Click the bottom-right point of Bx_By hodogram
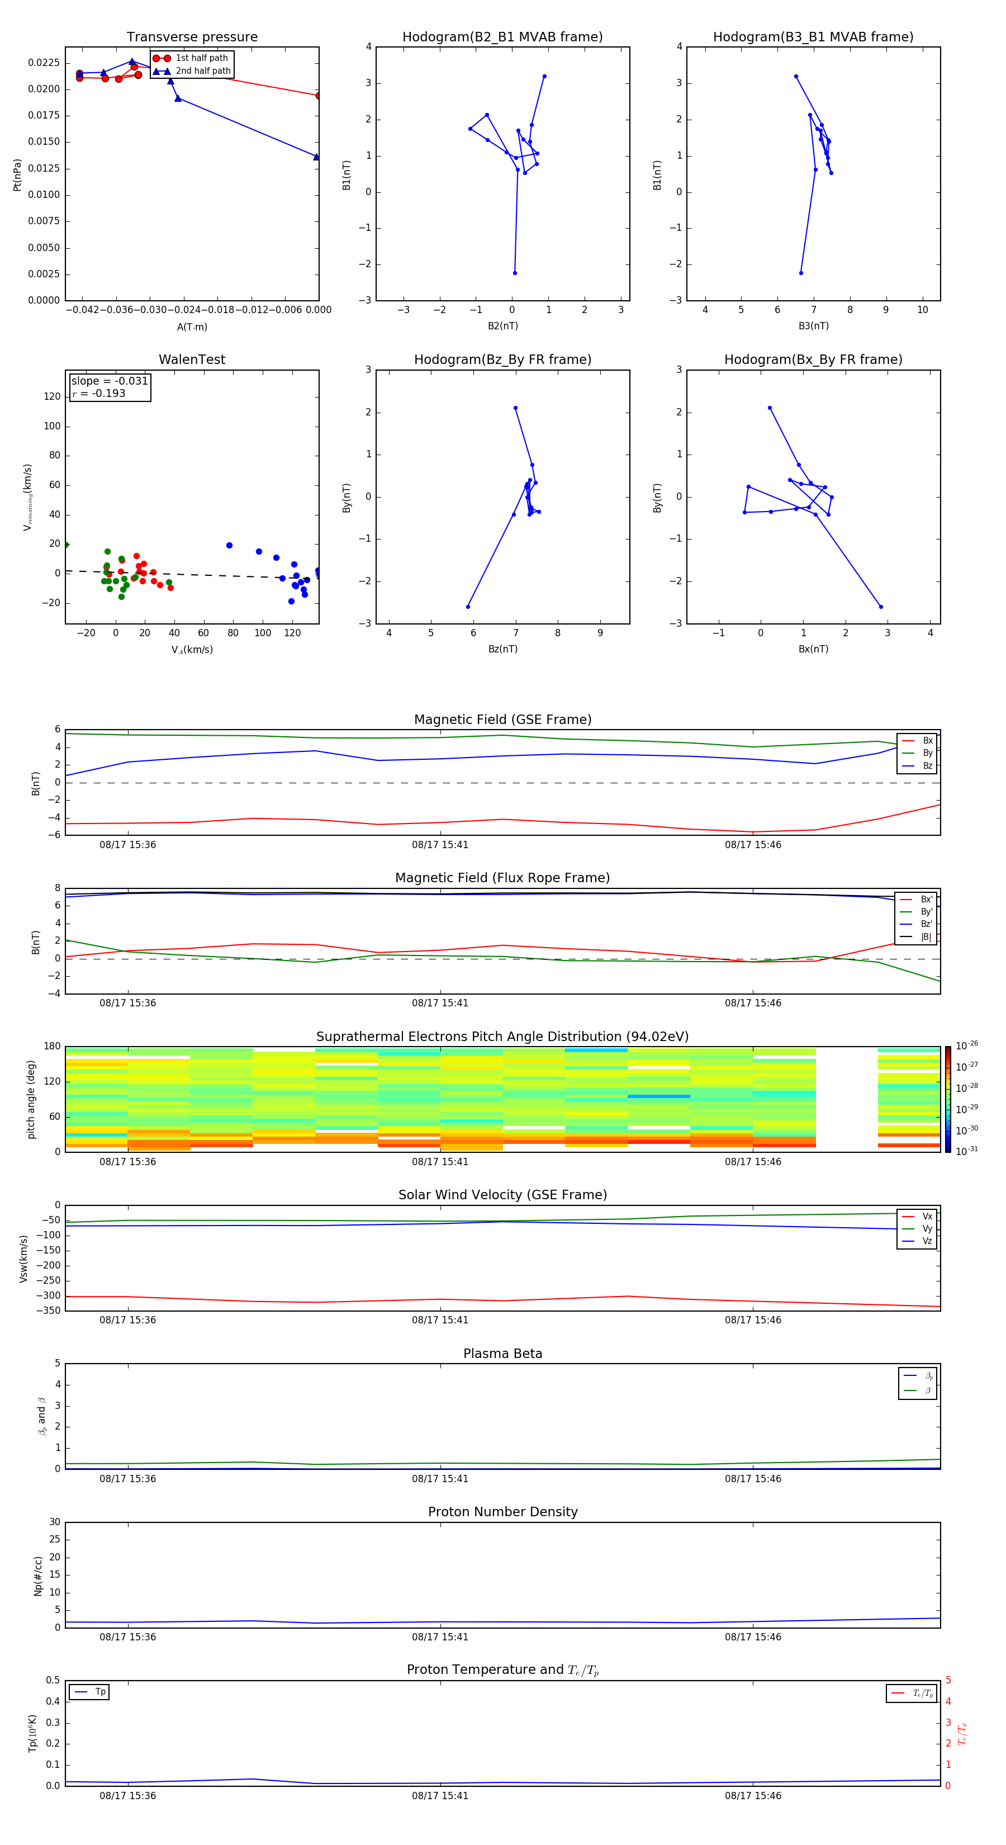 (x=881, y=607)
